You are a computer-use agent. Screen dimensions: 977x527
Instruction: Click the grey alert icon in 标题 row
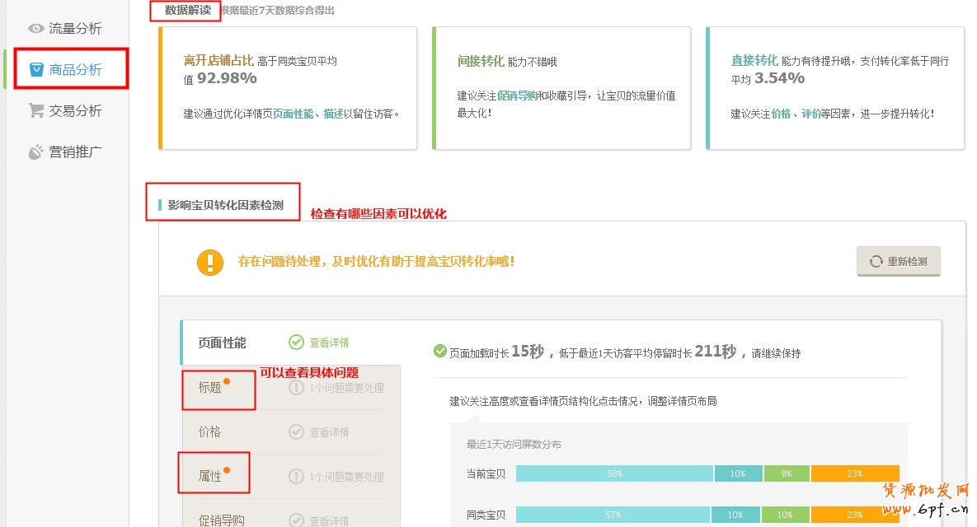(296, 388)
